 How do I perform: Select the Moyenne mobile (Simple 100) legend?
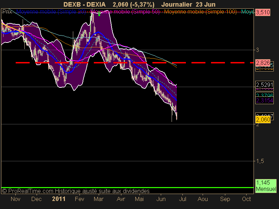[x=200, y=12]
